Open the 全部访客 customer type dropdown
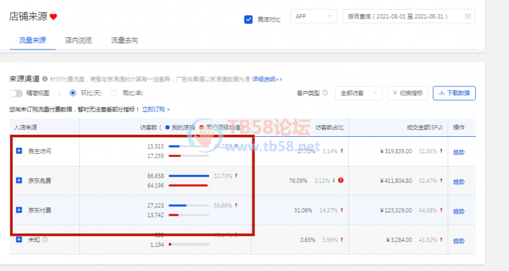This screenshot has width=509, height=271. (x=359, y=93)
